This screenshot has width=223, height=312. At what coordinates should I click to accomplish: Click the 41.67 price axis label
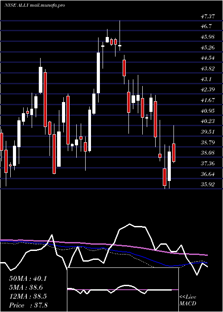(208, 100)
